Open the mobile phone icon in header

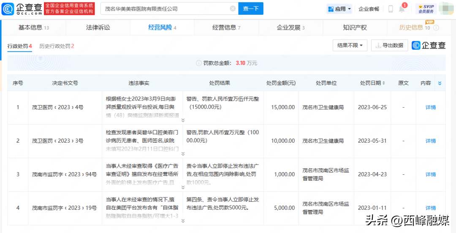(x=391, y=9)
